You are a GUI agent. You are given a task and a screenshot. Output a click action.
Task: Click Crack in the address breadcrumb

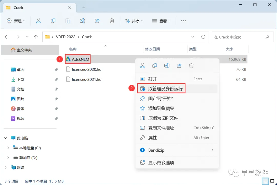pos(87,37)
